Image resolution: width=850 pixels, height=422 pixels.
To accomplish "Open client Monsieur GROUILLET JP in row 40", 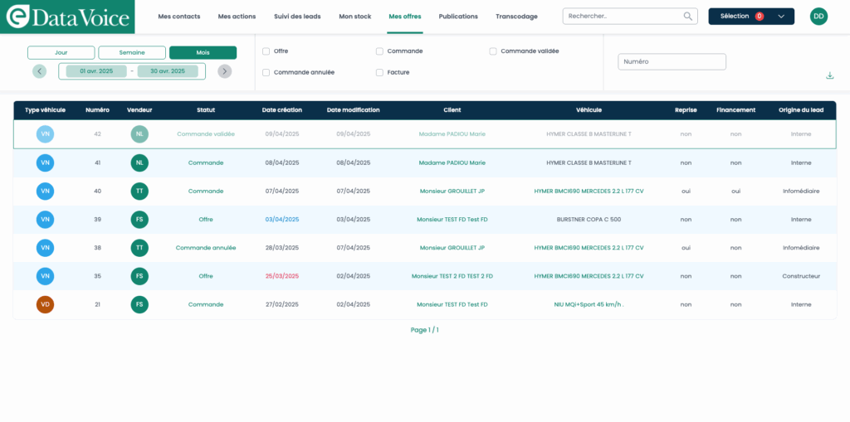I will (452, 191).
